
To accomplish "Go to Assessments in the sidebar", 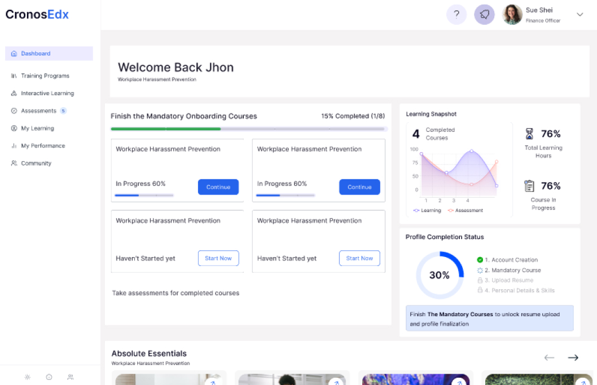I will [x=38, y=111].
